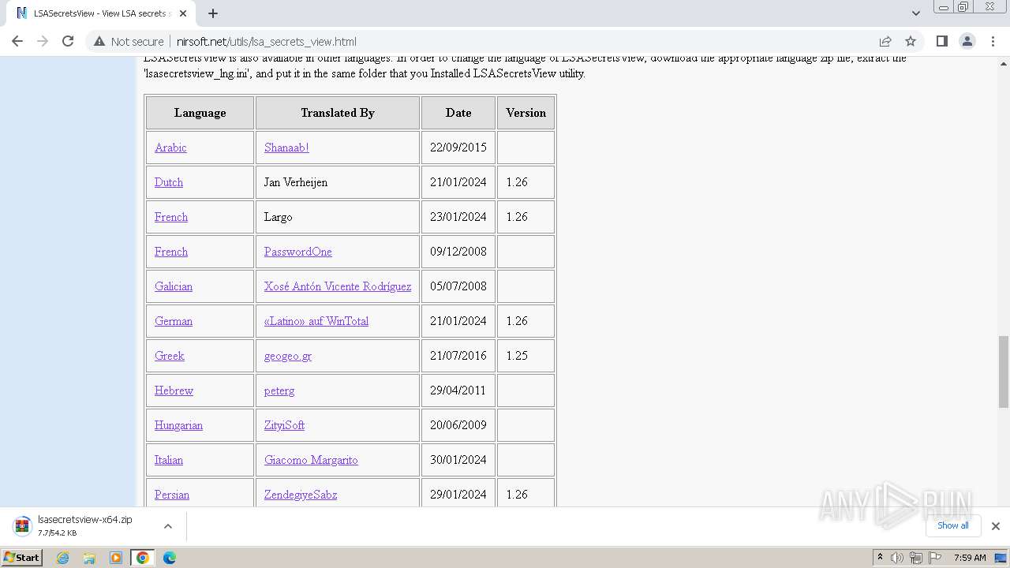1010x568 pixels.
Task: Open the Hungarian translation link
Action: [x=178, y=425]
